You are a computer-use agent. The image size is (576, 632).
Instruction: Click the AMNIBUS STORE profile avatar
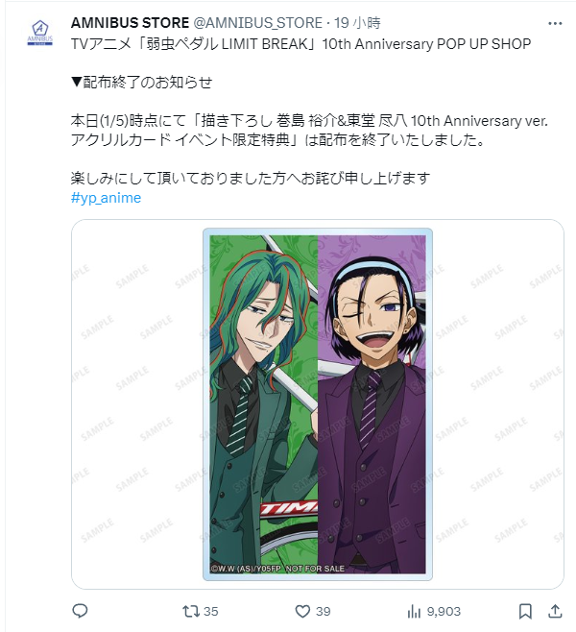coord(40,33)
